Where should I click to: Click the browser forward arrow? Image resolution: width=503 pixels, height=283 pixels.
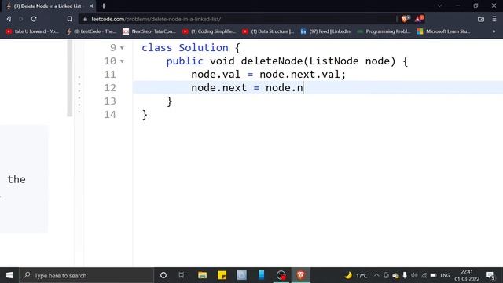(21, 19)
